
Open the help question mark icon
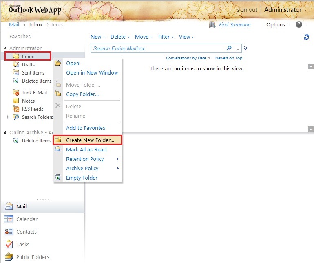299,24
